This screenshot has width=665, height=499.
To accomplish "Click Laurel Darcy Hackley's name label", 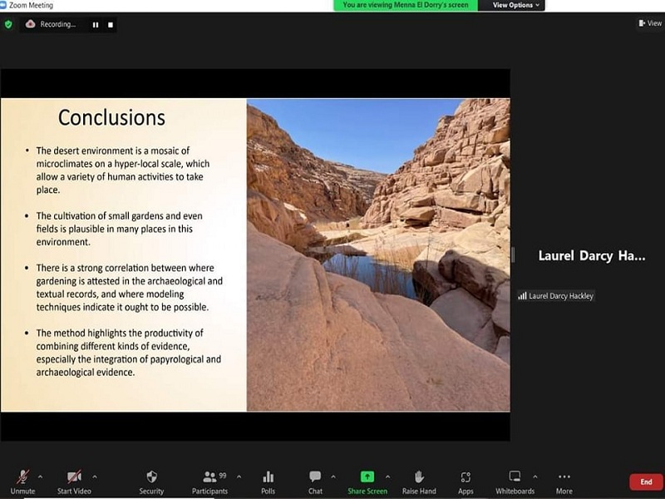I will 560,296.
